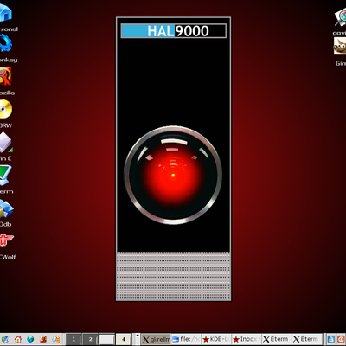Activate the Eterm entry next to Inbox
The height and width of the screenshot is (346, 346).
point(276,339)
